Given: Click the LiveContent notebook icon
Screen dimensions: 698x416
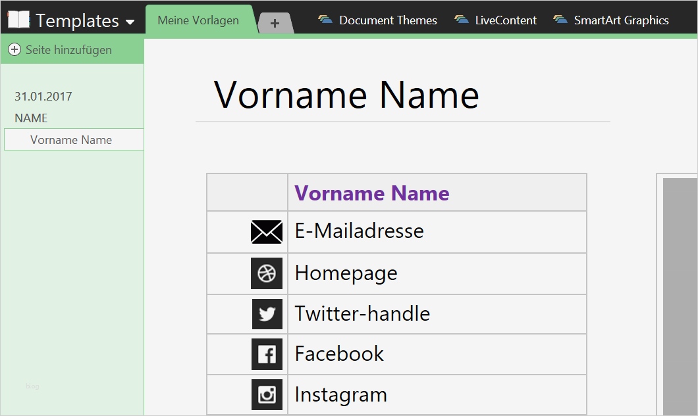Looking at the screenshot, I should click(461, 20).
